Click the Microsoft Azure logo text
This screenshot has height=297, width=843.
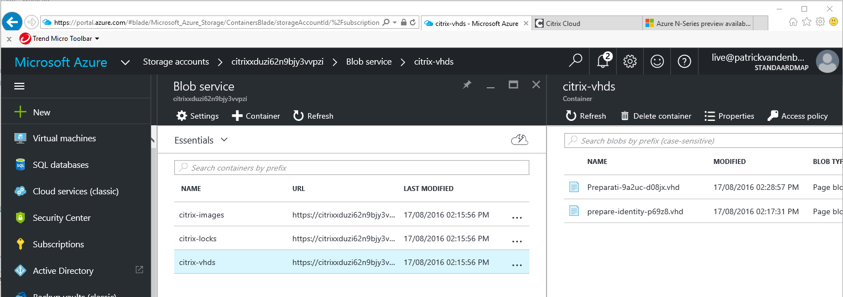pos(61,62)
